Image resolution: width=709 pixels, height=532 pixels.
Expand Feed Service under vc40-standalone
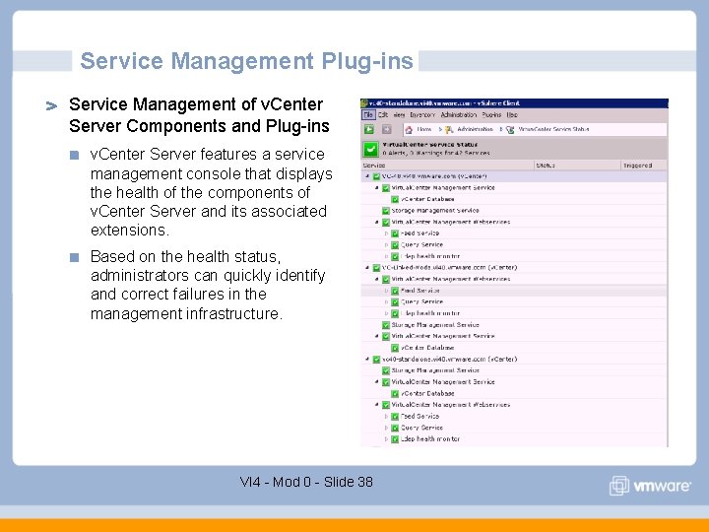click(386, 416)
